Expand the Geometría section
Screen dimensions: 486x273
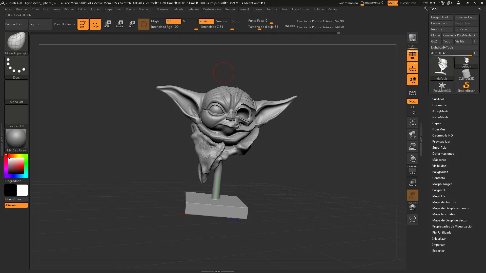click(440, 105)
